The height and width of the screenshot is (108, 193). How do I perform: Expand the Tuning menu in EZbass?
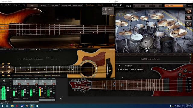click(x=108, y=13)
